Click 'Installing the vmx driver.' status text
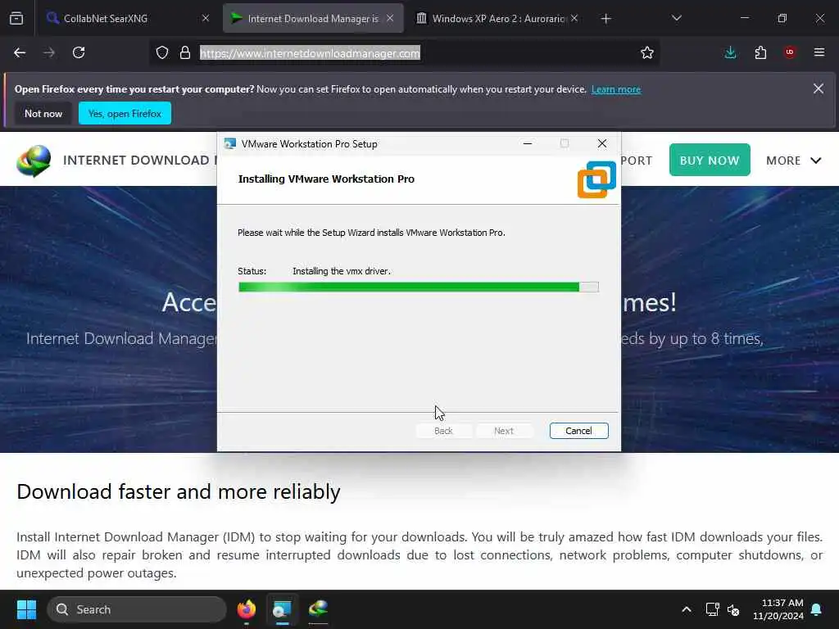 pyautogui.click(x=342, y=271)
